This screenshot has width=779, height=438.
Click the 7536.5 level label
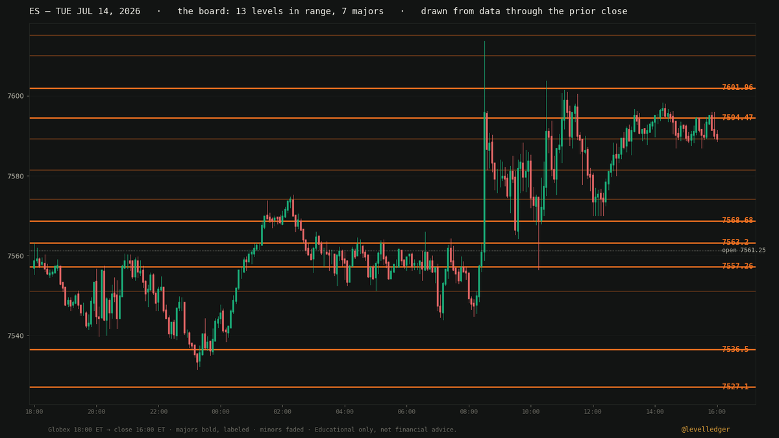735,349
